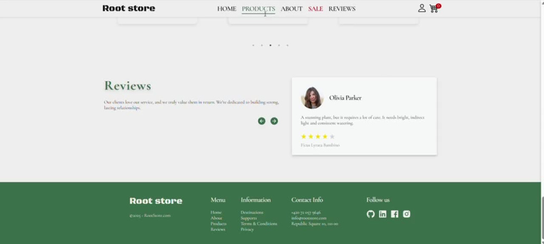Open the Supports footer link
544x244 pixels.
pos(249,218)
